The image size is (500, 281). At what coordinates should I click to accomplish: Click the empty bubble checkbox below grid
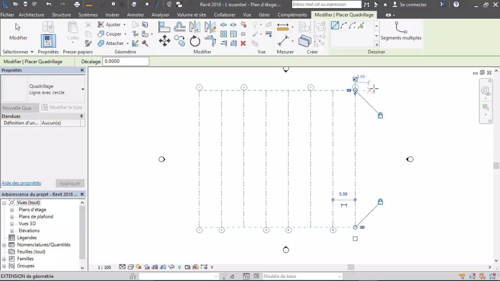[355, 239]
